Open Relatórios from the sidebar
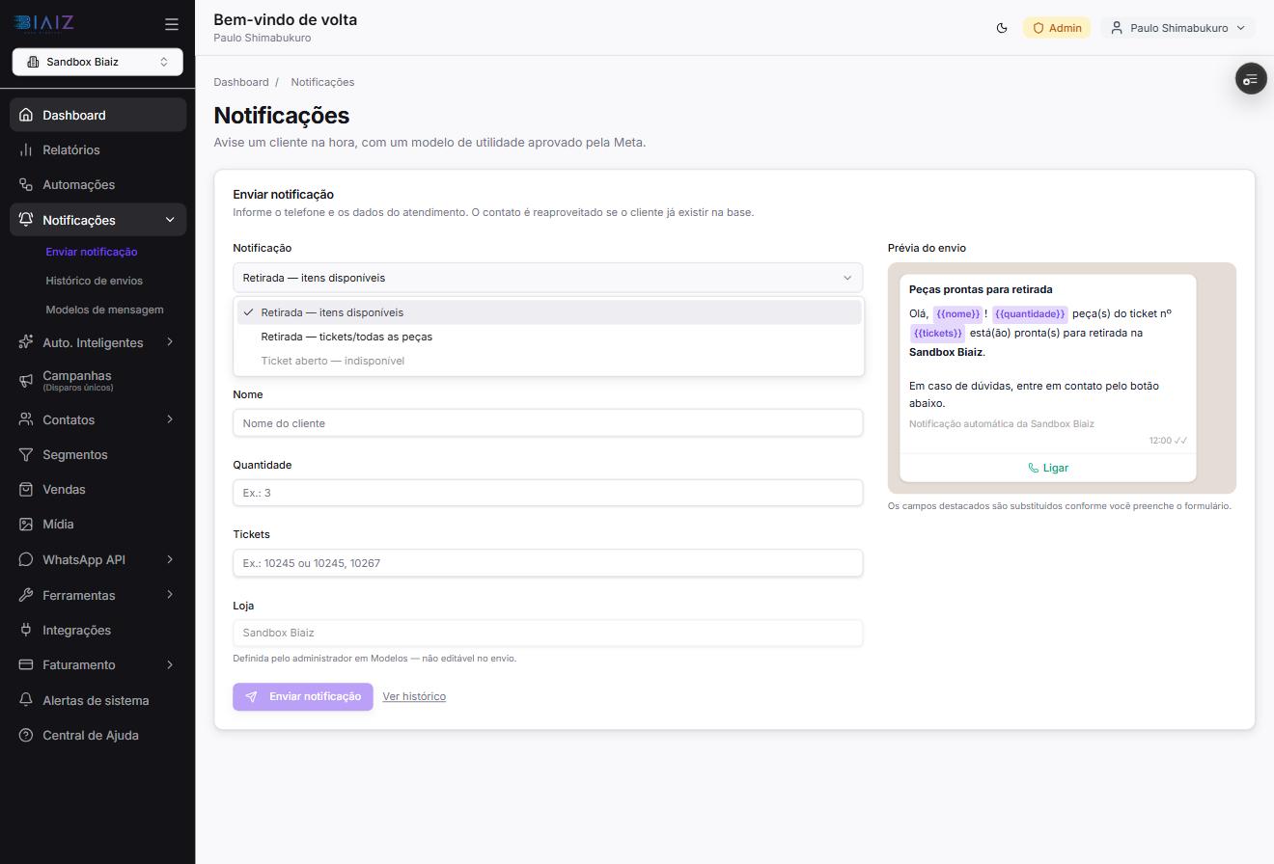This screenshot has width=1274, height=864. coord(97,149)
